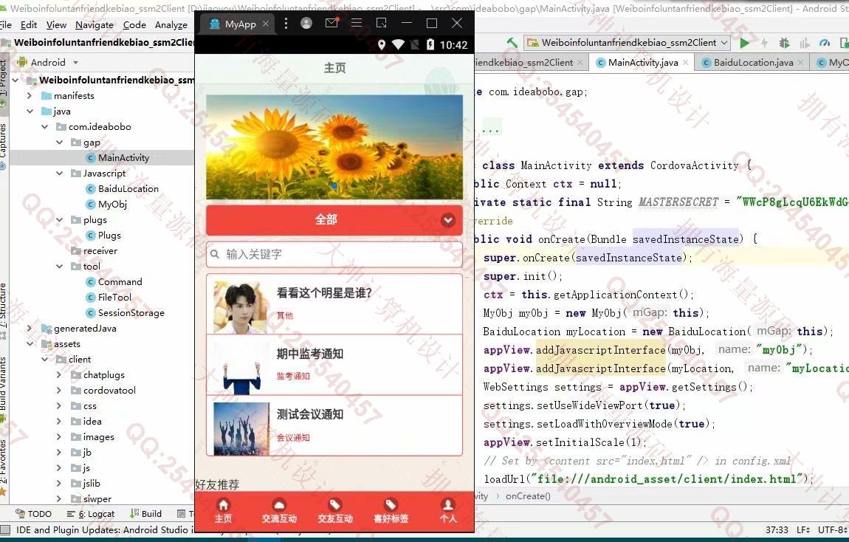Screen dimensions: 849x542
Task: Open the View menu
Action: pos(56,25)
